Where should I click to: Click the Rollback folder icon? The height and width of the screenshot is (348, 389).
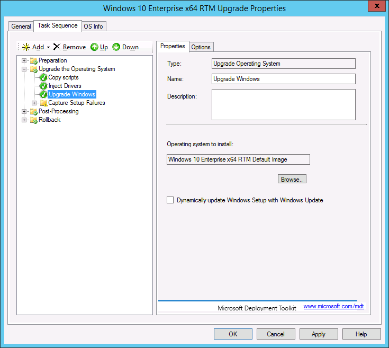(x=33, y=120)
